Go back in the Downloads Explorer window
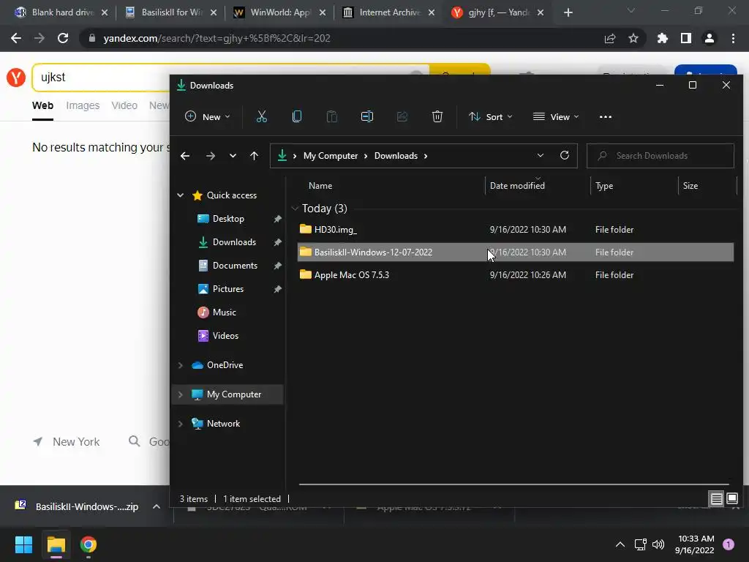 click(x=185, y=156)
